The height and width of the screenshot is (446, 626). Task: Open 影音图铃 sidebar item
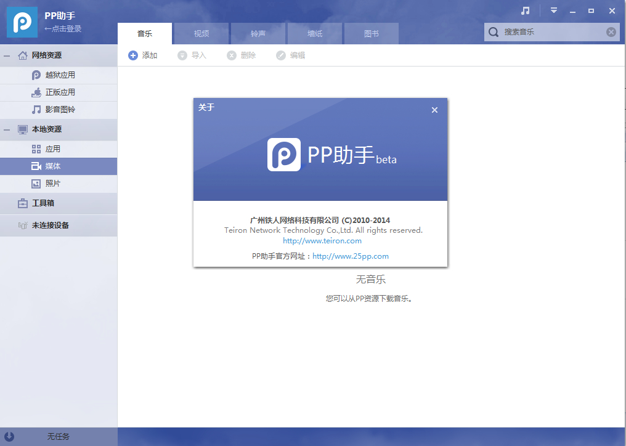tap(60, 110)
